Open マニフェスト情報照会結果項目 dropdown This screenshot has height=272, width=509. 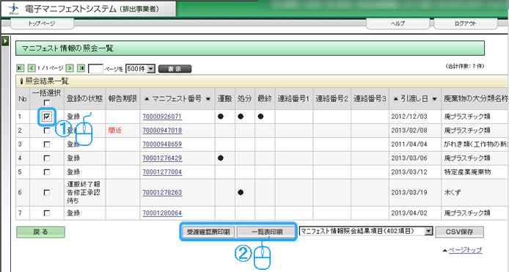pyautogui.click(x=366, y=231)
